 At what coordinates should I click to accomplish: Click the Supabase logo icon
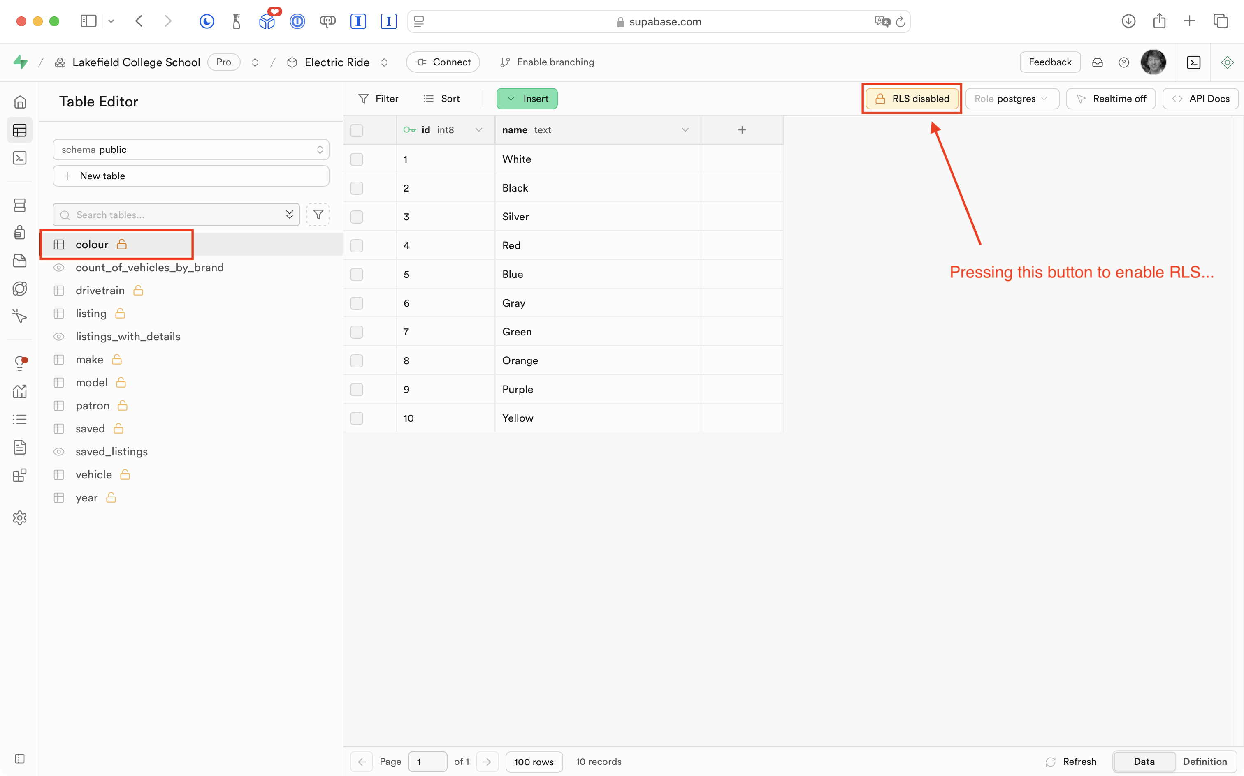click(21, 62)
